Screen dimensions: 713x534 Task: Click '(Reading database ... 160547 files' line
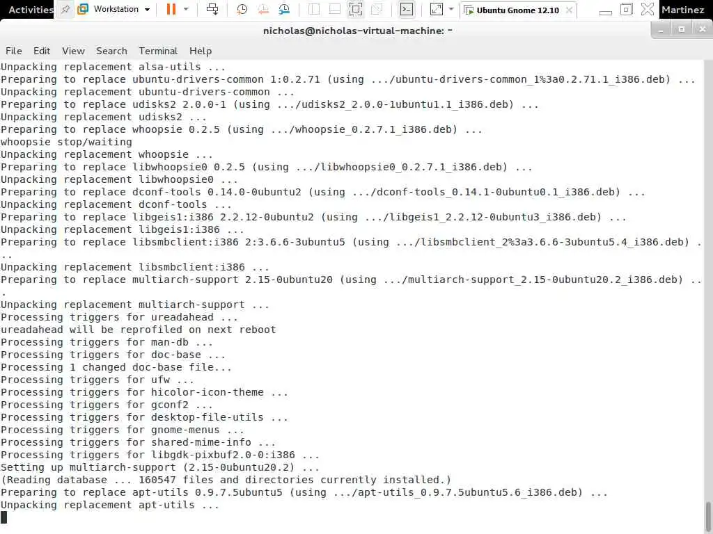coord(226,480)
